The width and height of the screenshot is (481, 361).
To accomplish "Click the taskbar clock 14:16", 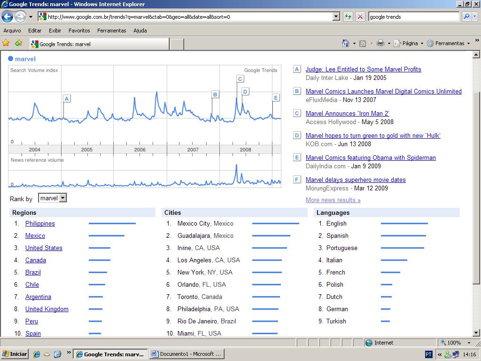I will [x=469, y=354].
